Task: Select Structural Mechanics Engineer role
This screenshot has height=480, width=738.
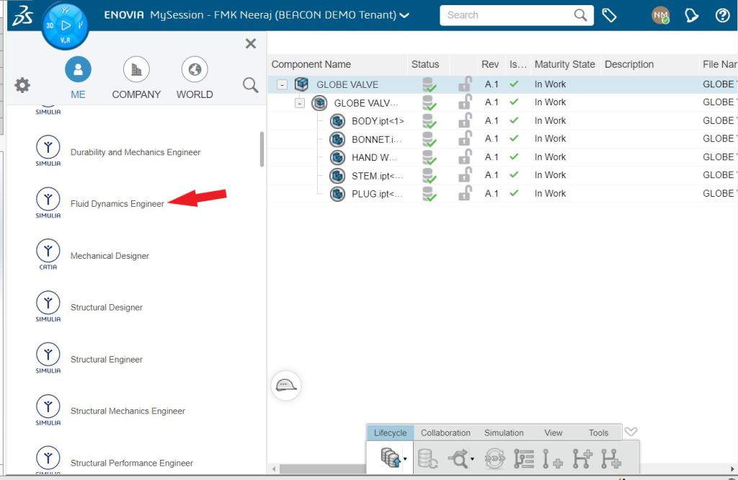Action: click(128, 411)
